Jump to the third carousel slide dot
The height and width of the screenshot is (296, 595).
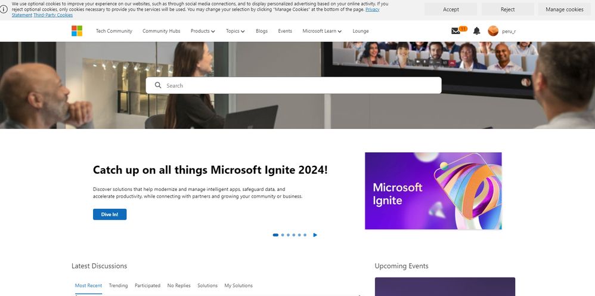pos(288,235)
